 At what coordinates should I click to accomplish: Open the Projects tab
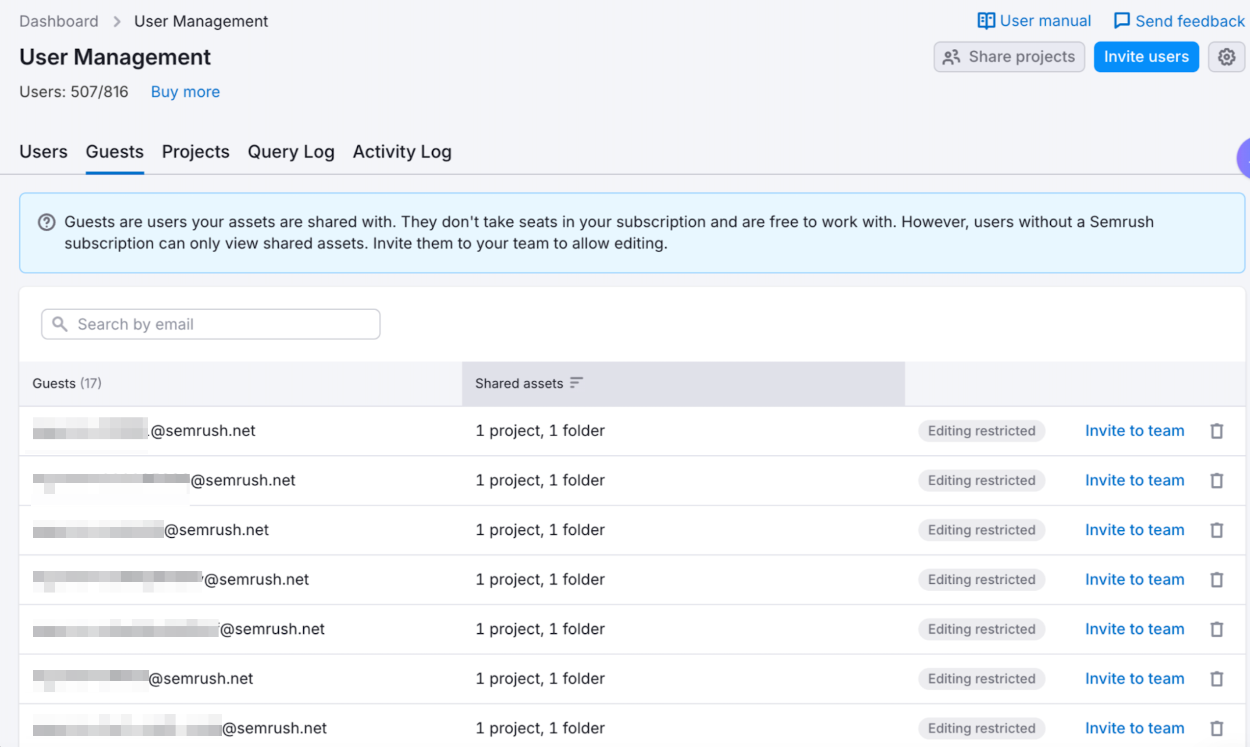(x=195, y=151)
